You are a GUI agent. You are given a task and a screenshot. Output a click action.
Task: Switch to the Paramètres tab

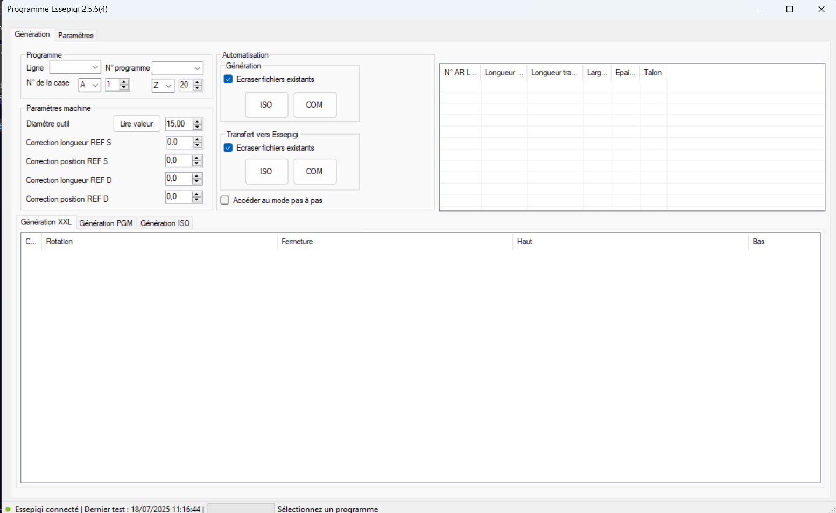(x=75, y=36)
